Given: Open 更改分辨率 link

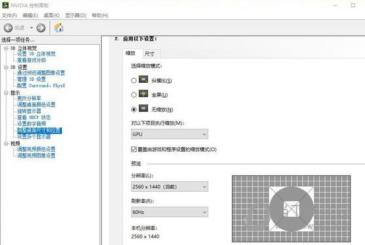Looking at the screenshot, I should pos(29,99).
